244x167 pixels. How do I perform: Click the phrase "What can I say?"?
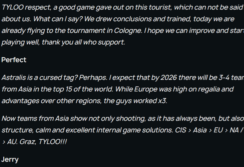point(58,19)
